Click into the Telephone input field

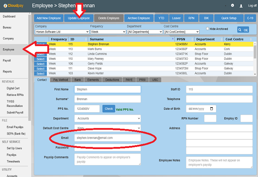(x=219, y=99)
